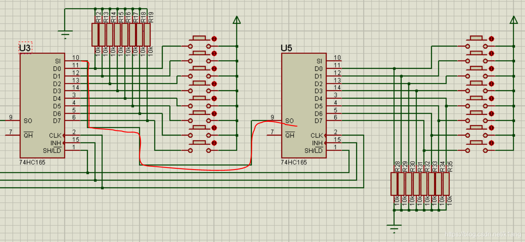Select resistor R32
Image resolution: width=525 pixels, height=242 pixels.
click(424, 184)
